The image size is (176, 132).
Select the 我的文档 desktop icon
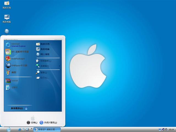pos(7,5)
